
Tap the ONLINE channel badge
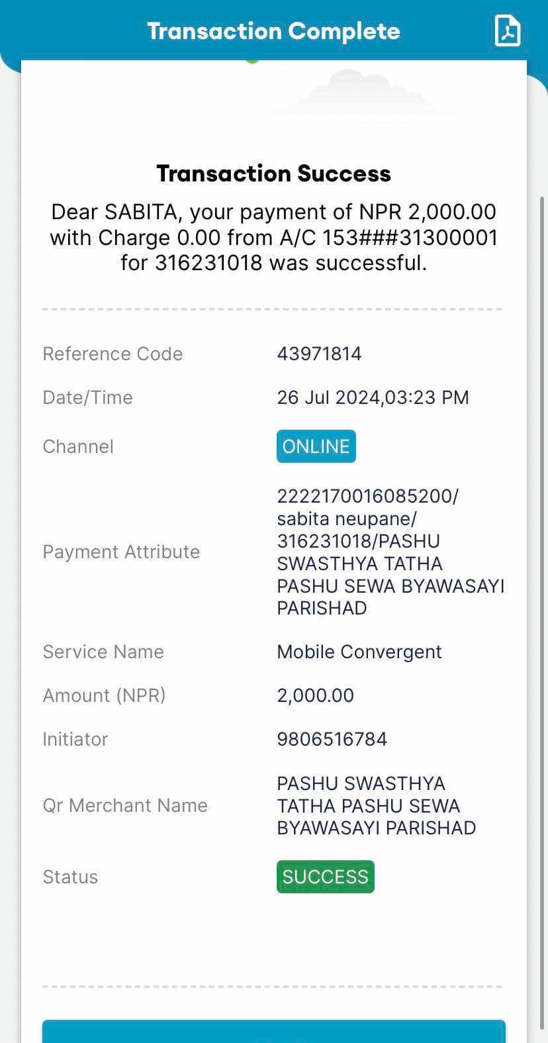click(316, 446)
